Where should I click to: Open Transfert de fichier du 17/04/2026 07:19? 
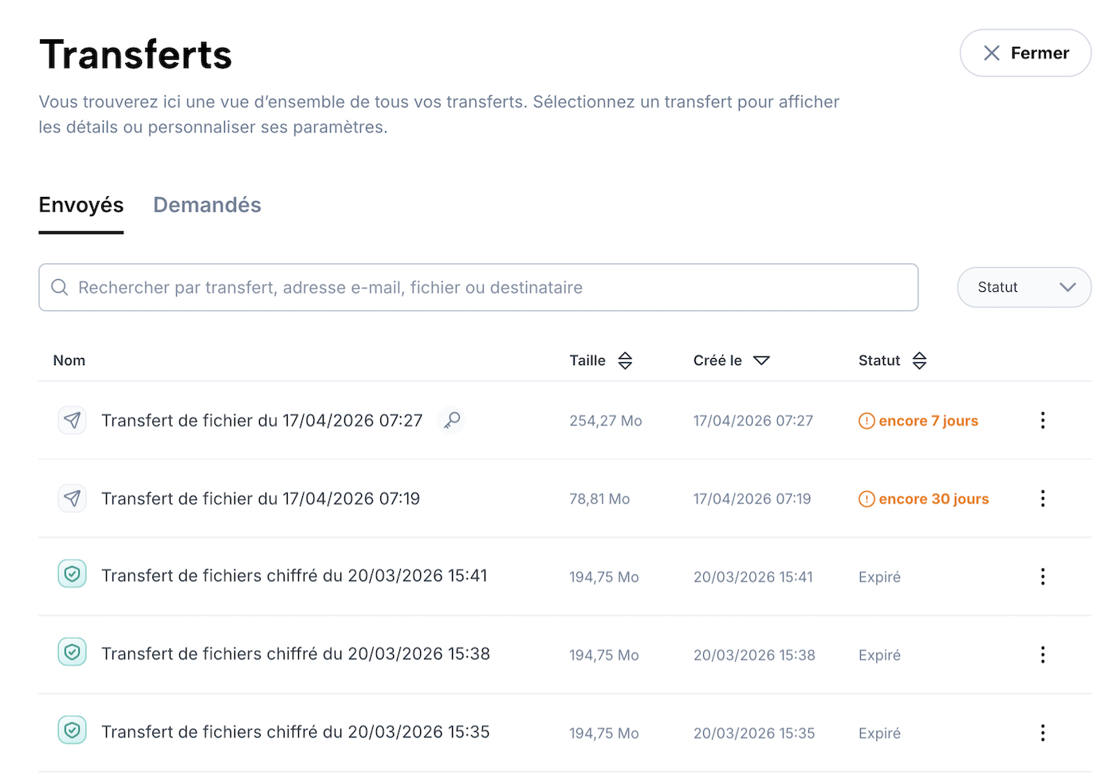click(x=261, y=498)
